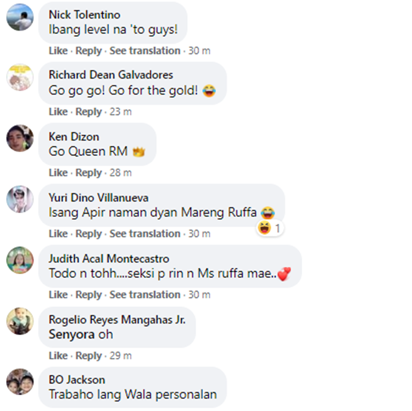Open the 23 m timestamp on Richard's comment
This screenshot has height=411, width=412.
click(120, 112)
